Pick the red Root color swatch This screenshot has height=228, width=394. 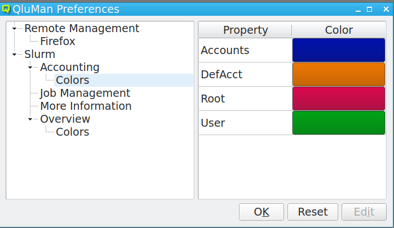tap(339, 99)
